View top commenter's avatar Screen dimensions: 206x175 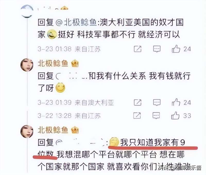click(27, 11)
